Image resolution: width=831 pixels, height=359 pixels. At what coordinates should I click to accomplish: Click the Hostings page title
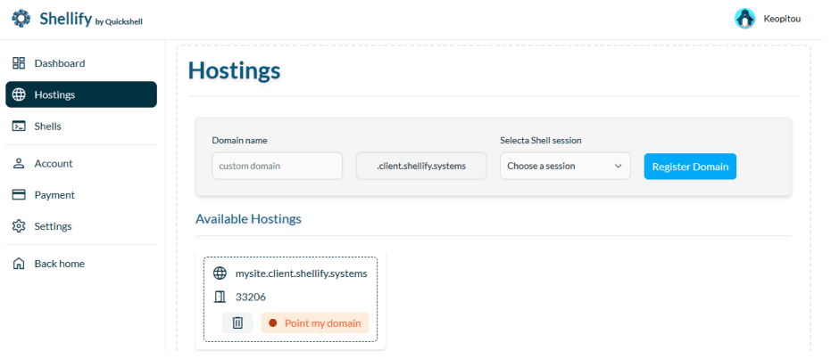click(x=234, y=71)
